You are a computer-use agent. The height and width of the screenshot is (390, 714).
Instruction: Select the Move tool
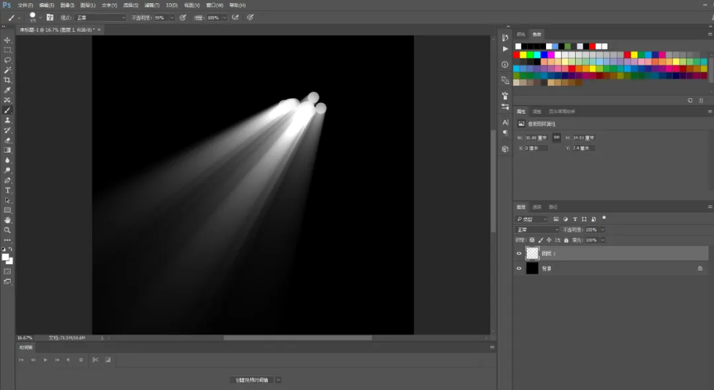(x=7, y=40)
